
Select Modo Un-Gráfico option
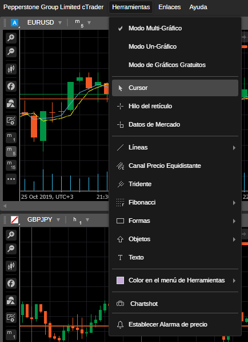175,46
